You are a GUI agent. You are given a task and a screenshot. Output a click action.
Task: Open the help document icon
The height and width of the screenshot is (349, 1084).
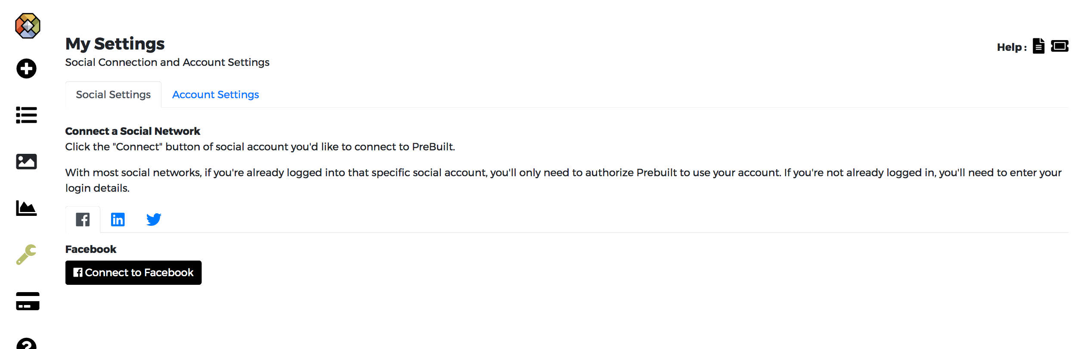point(1039,46)
